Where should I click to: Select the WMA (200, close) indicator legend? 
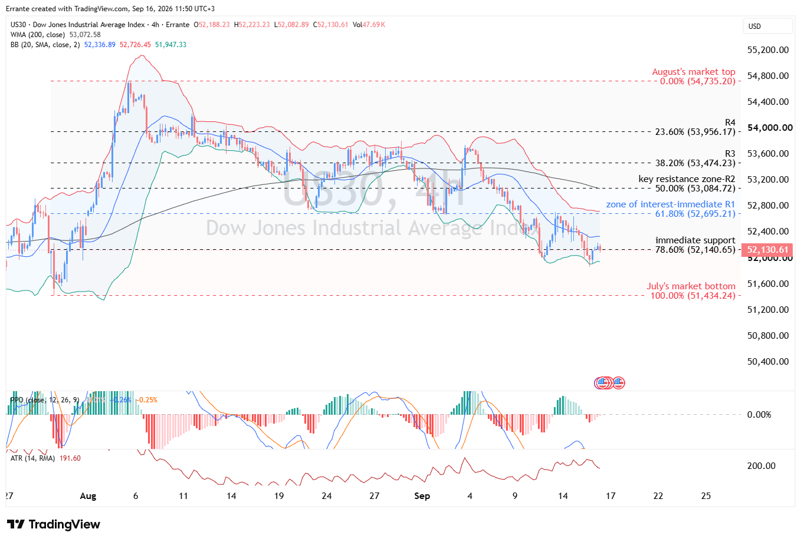click(55, 35)
